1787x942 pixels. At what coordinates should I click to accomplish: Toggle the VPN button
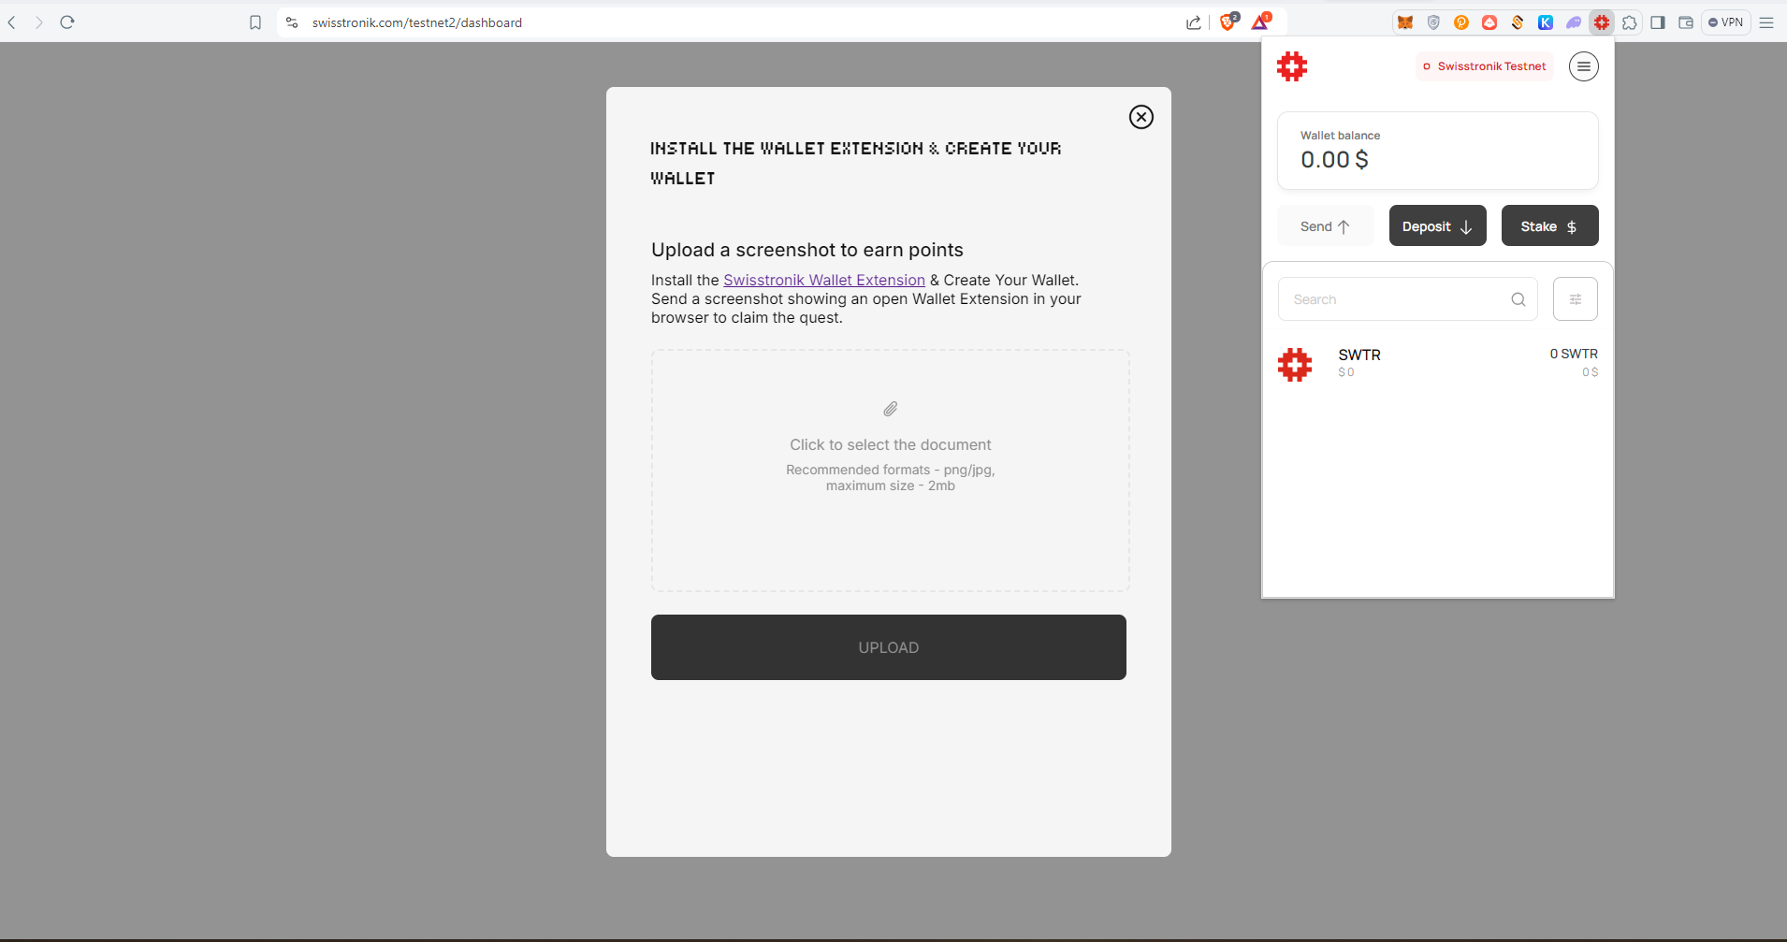[1725, 22]
